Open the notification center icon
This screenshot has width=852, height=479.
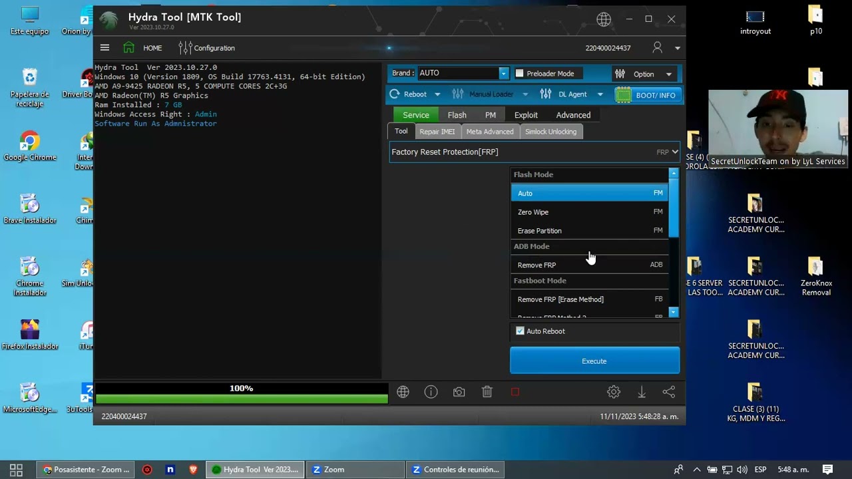coord(827,470)
